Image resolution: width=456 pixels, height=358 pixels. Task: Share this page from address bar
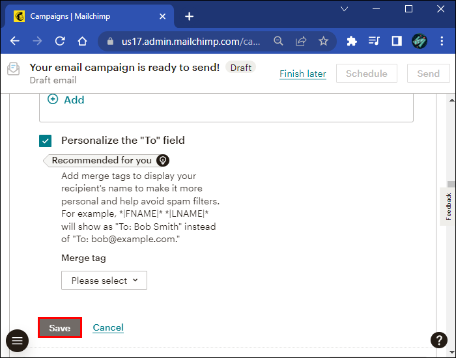tap(301, 41)
